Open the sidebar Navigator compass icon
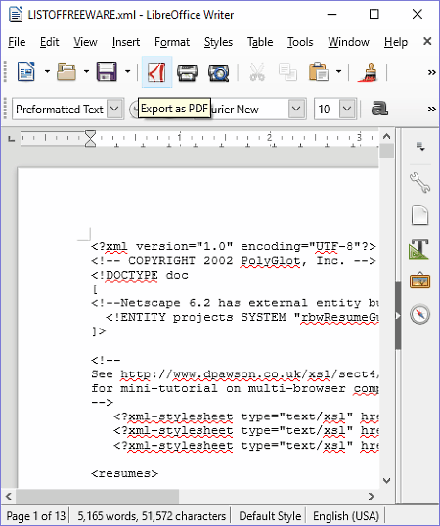This screenshot has width=440, height=526. pyautogui.click(x=419, y=314)
